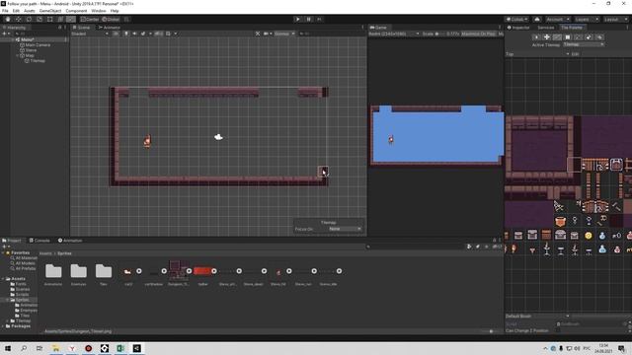
Task: Open the Focus On dropdown
Action: 345,229
